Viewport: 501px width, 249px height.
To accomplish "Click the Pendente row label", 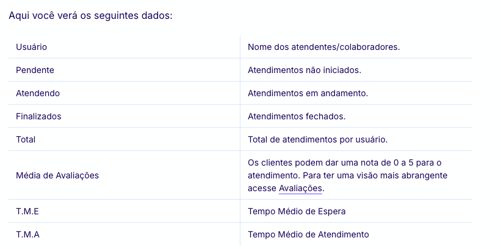I will (35, 70).
